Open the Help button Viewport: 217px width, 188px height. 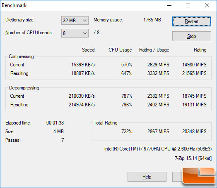147,177
